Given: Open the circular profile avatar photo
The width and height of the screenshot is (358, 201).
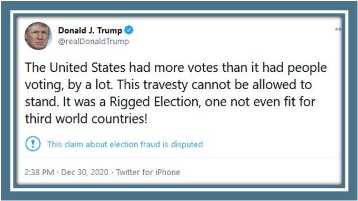Looking at the screenshot, I should coord(38,36).
